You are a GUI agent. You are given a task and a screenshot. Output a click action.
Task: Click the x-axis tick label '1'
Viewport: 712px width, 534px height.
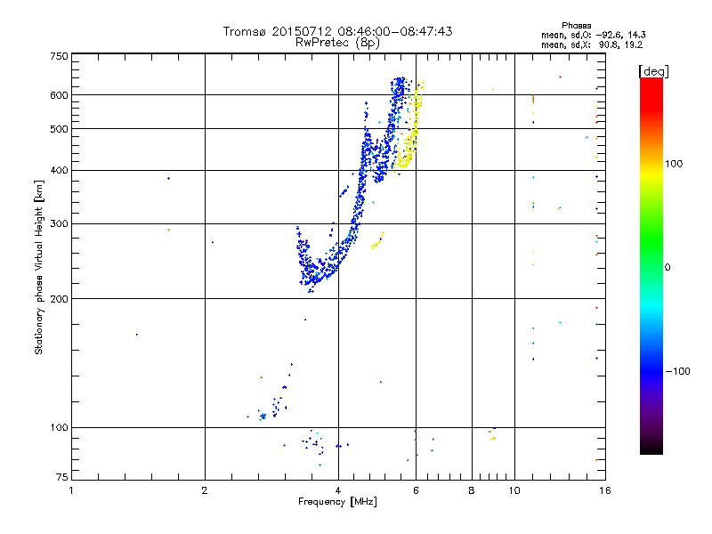tap(71, 490)
